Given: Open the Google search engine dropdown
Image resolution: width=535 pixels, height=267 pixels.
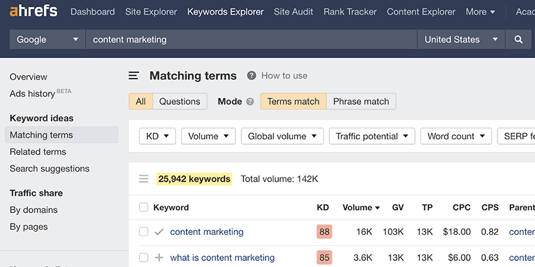Looking at the screenshot, I should (47, 39).
